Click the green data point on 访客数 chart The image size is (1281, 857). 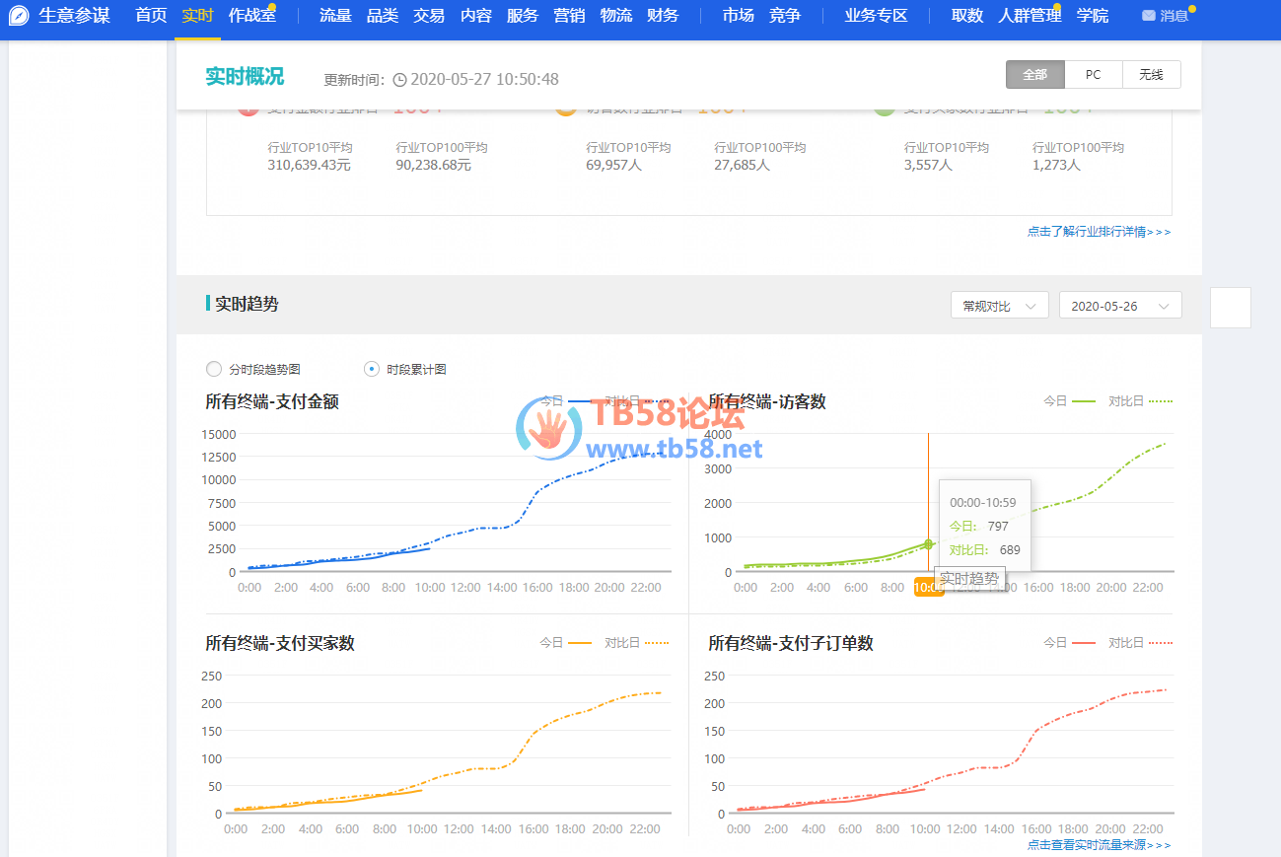928,543
